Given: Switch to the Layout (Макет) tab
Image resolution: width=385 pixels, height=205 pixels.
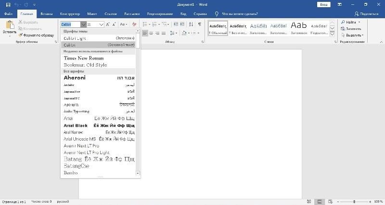Looking at the screenshot, I should tap(92, 14).
